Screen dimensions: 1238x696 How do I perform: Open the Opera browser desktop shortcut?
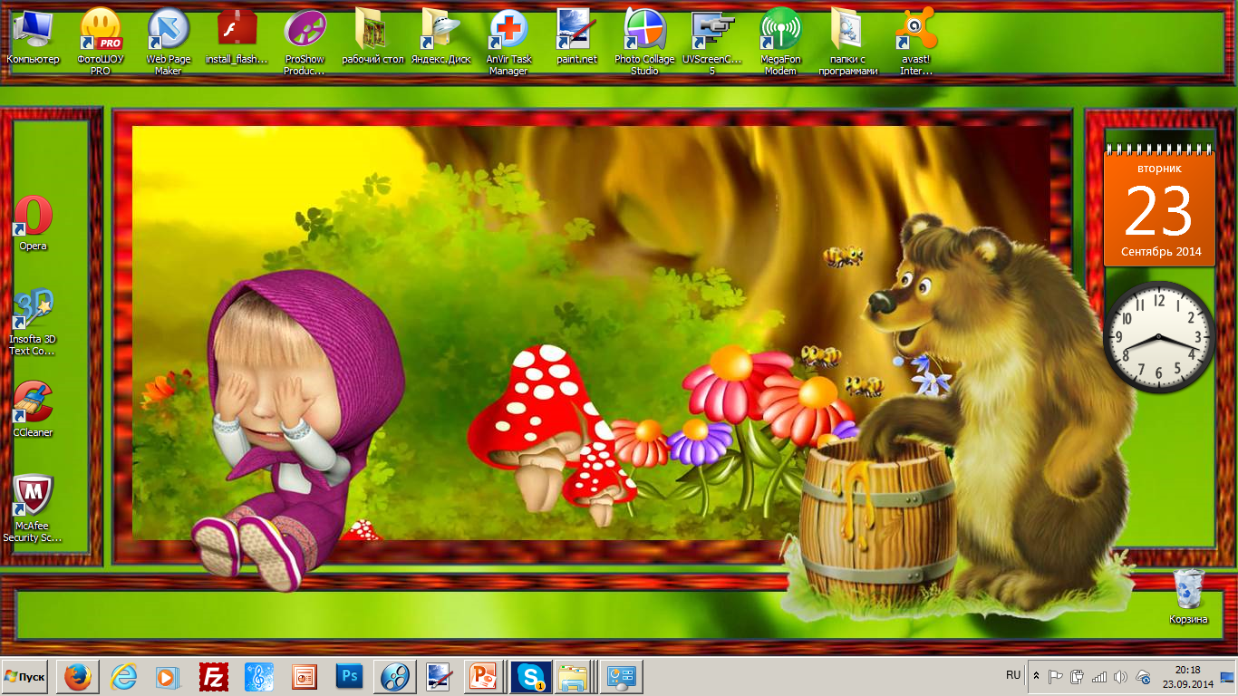[34, 218]
